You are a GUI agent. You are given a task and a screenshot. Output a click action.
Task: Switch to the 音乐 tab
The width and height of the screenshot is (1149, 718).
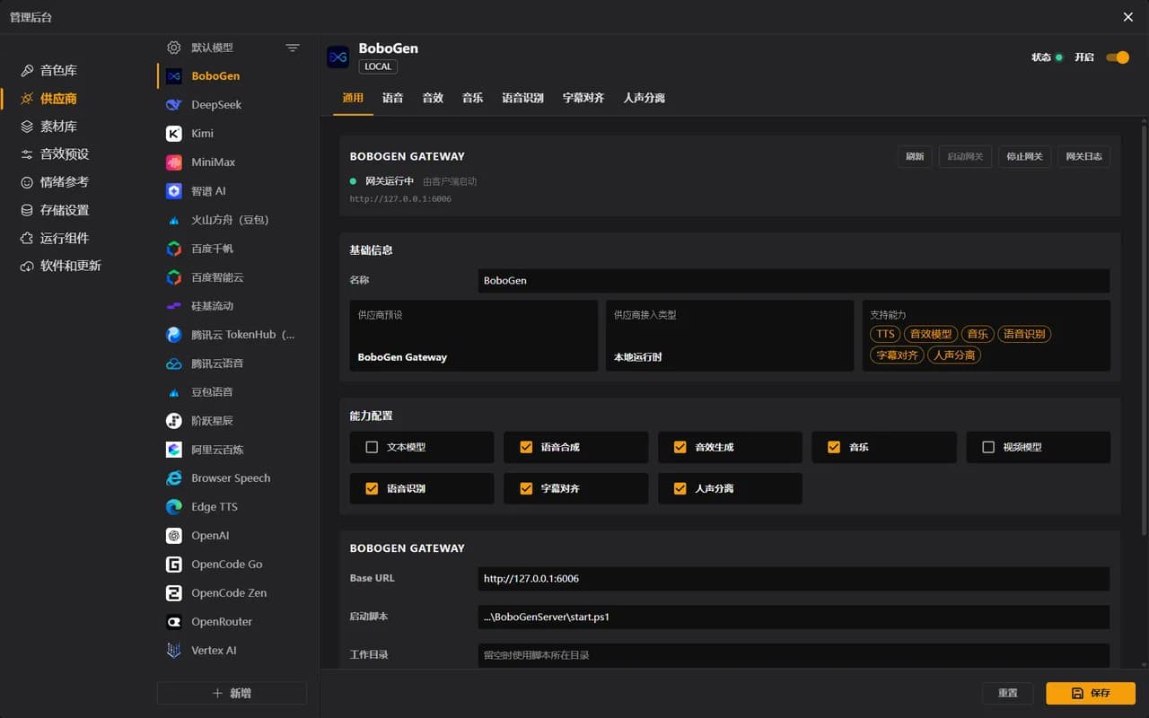(x=473, y=98)
